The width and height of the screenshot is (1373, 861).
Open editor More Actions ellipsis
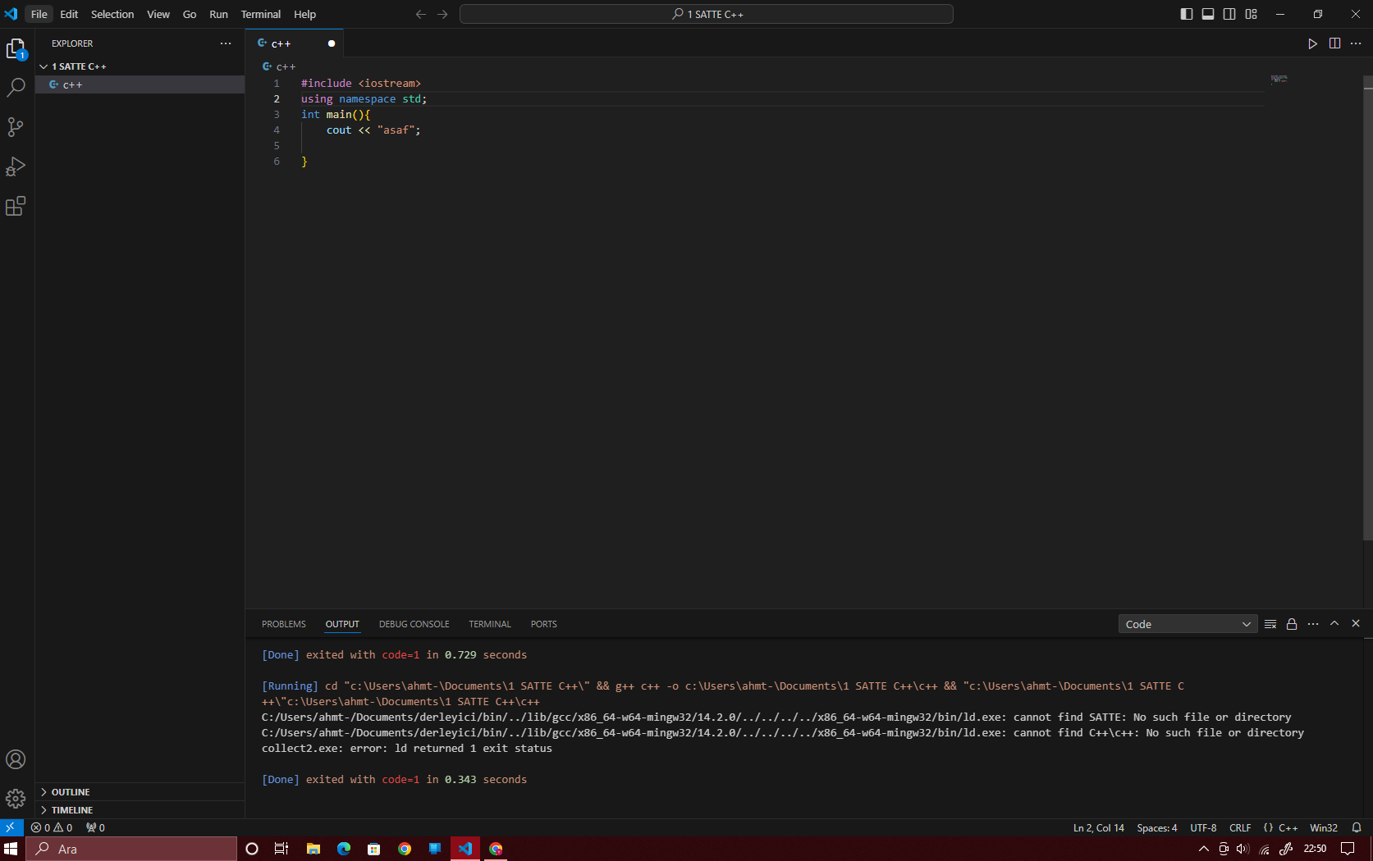(1356, 43)
